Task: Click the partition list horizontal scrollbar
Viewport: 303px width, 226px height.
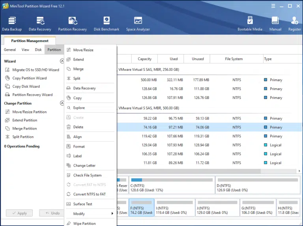Action: click(189, 171)
